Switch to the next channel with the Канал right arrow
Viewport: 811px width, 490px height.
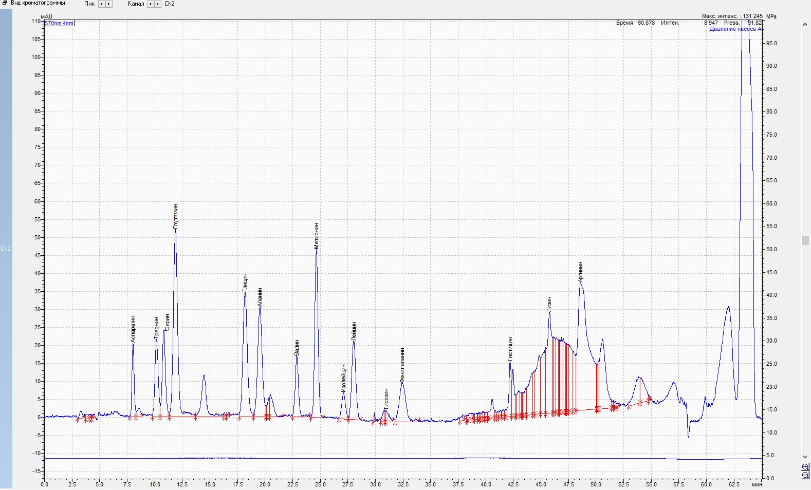(157, 4)
